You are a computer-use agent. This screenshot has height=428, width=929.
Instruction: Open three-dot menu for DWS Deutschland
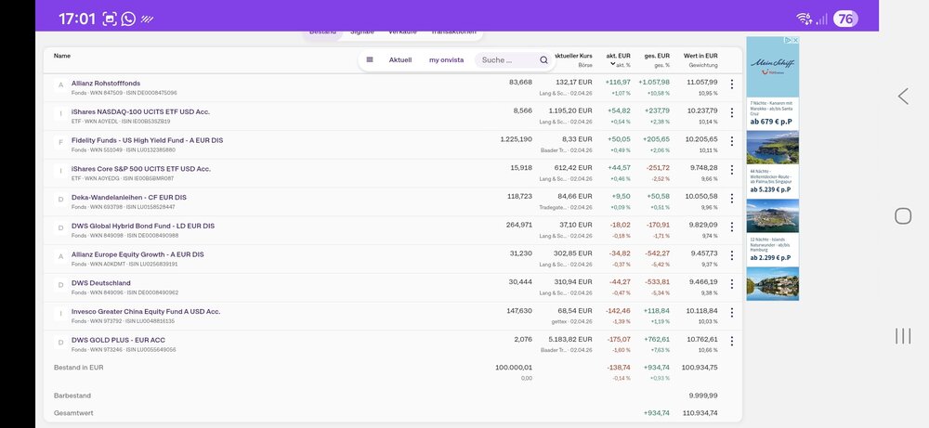click(732, 283)
